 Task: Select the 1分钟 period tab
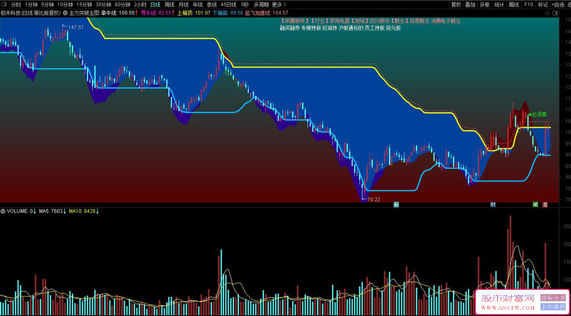[x=31, y=4]
